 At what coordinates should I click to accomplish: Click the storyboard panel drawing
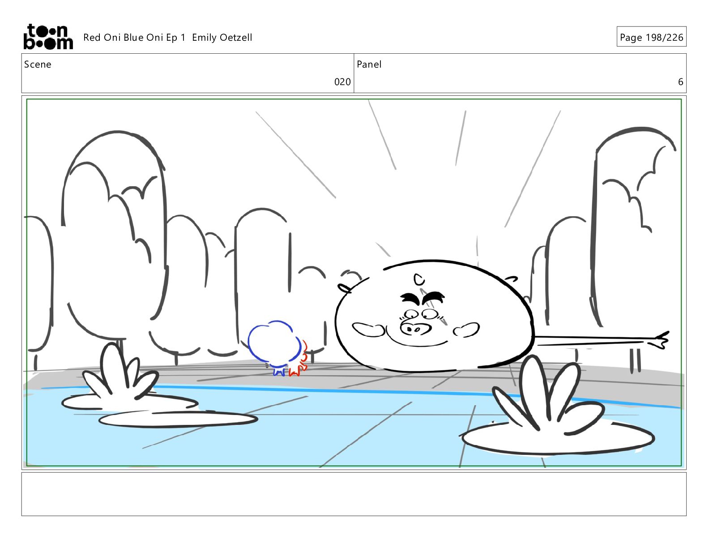click(354, 283)
